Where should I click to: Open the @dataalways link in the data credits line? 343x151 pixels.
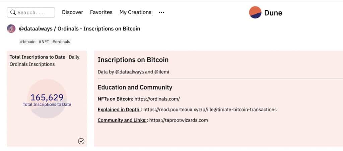coord(130,72)
